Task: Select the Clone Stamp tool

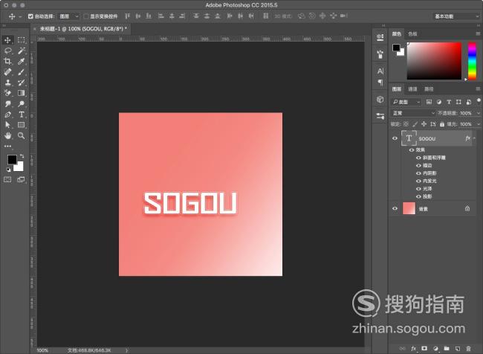Action: pyautogui.click(x=7, y=83)
